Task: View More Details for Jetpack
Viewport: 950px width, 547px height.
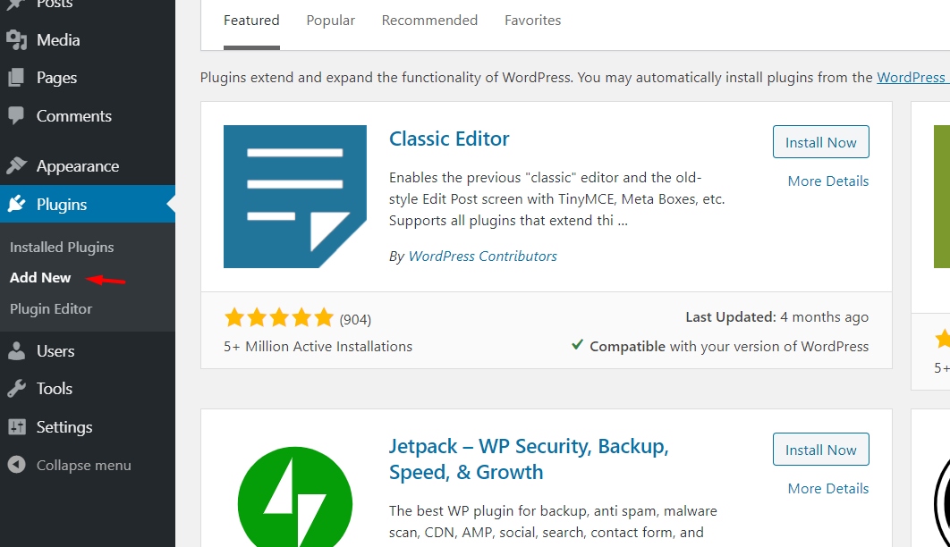Action: tap(828, 488)
